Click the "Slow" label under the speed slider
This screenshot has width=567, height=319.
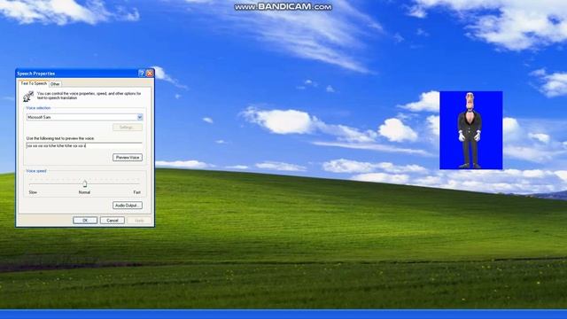coord(33,192)
